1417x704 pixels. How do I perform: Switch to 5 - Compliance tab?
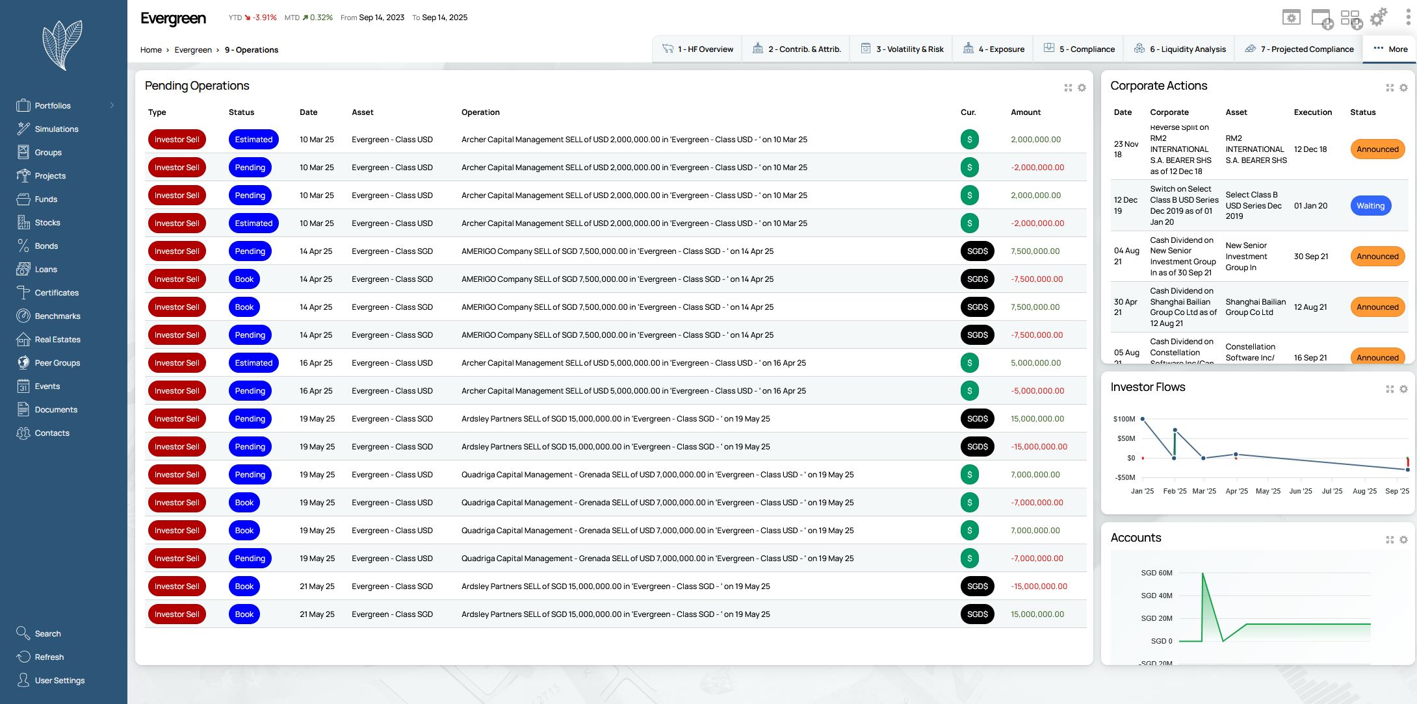click(1079, 49)
